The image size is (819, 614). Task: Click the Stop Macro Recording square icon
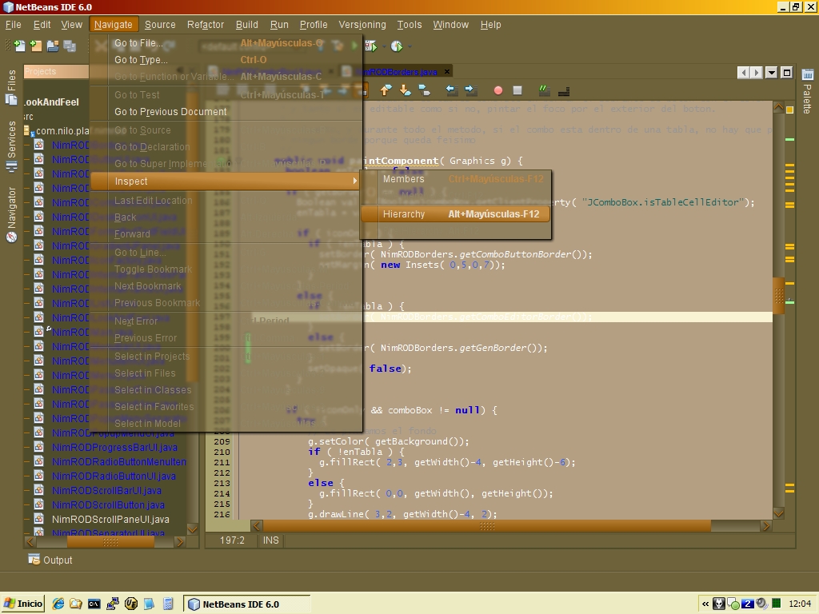click(517, 90)
